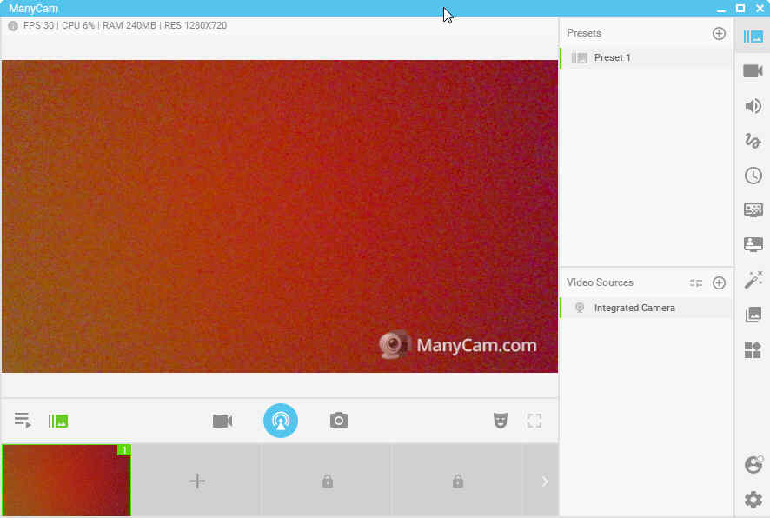Take a snapshot using the camera icon
Viewport: 770px width, 518px height.
[338, 420]
